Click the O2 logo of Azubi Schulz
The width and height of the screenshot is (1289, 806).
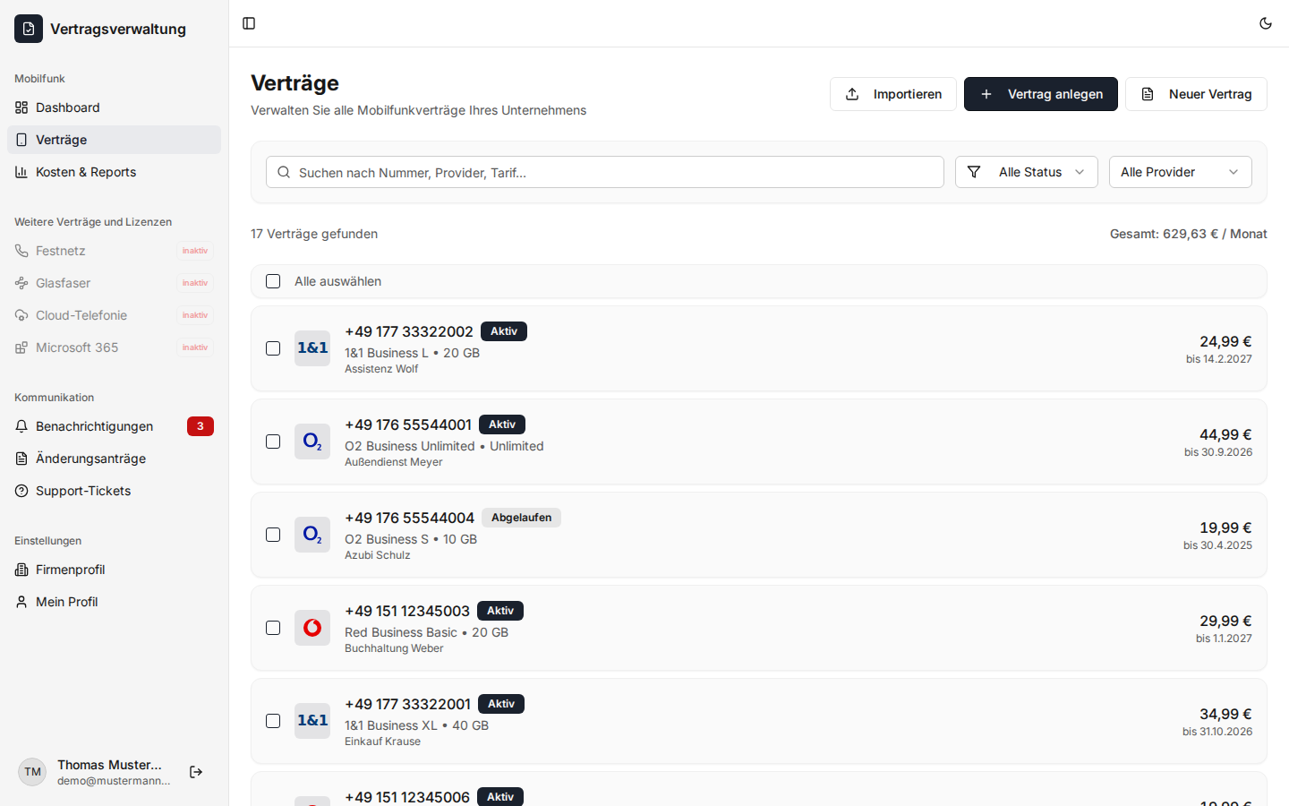pyautogui.click(x=312, y=535)
